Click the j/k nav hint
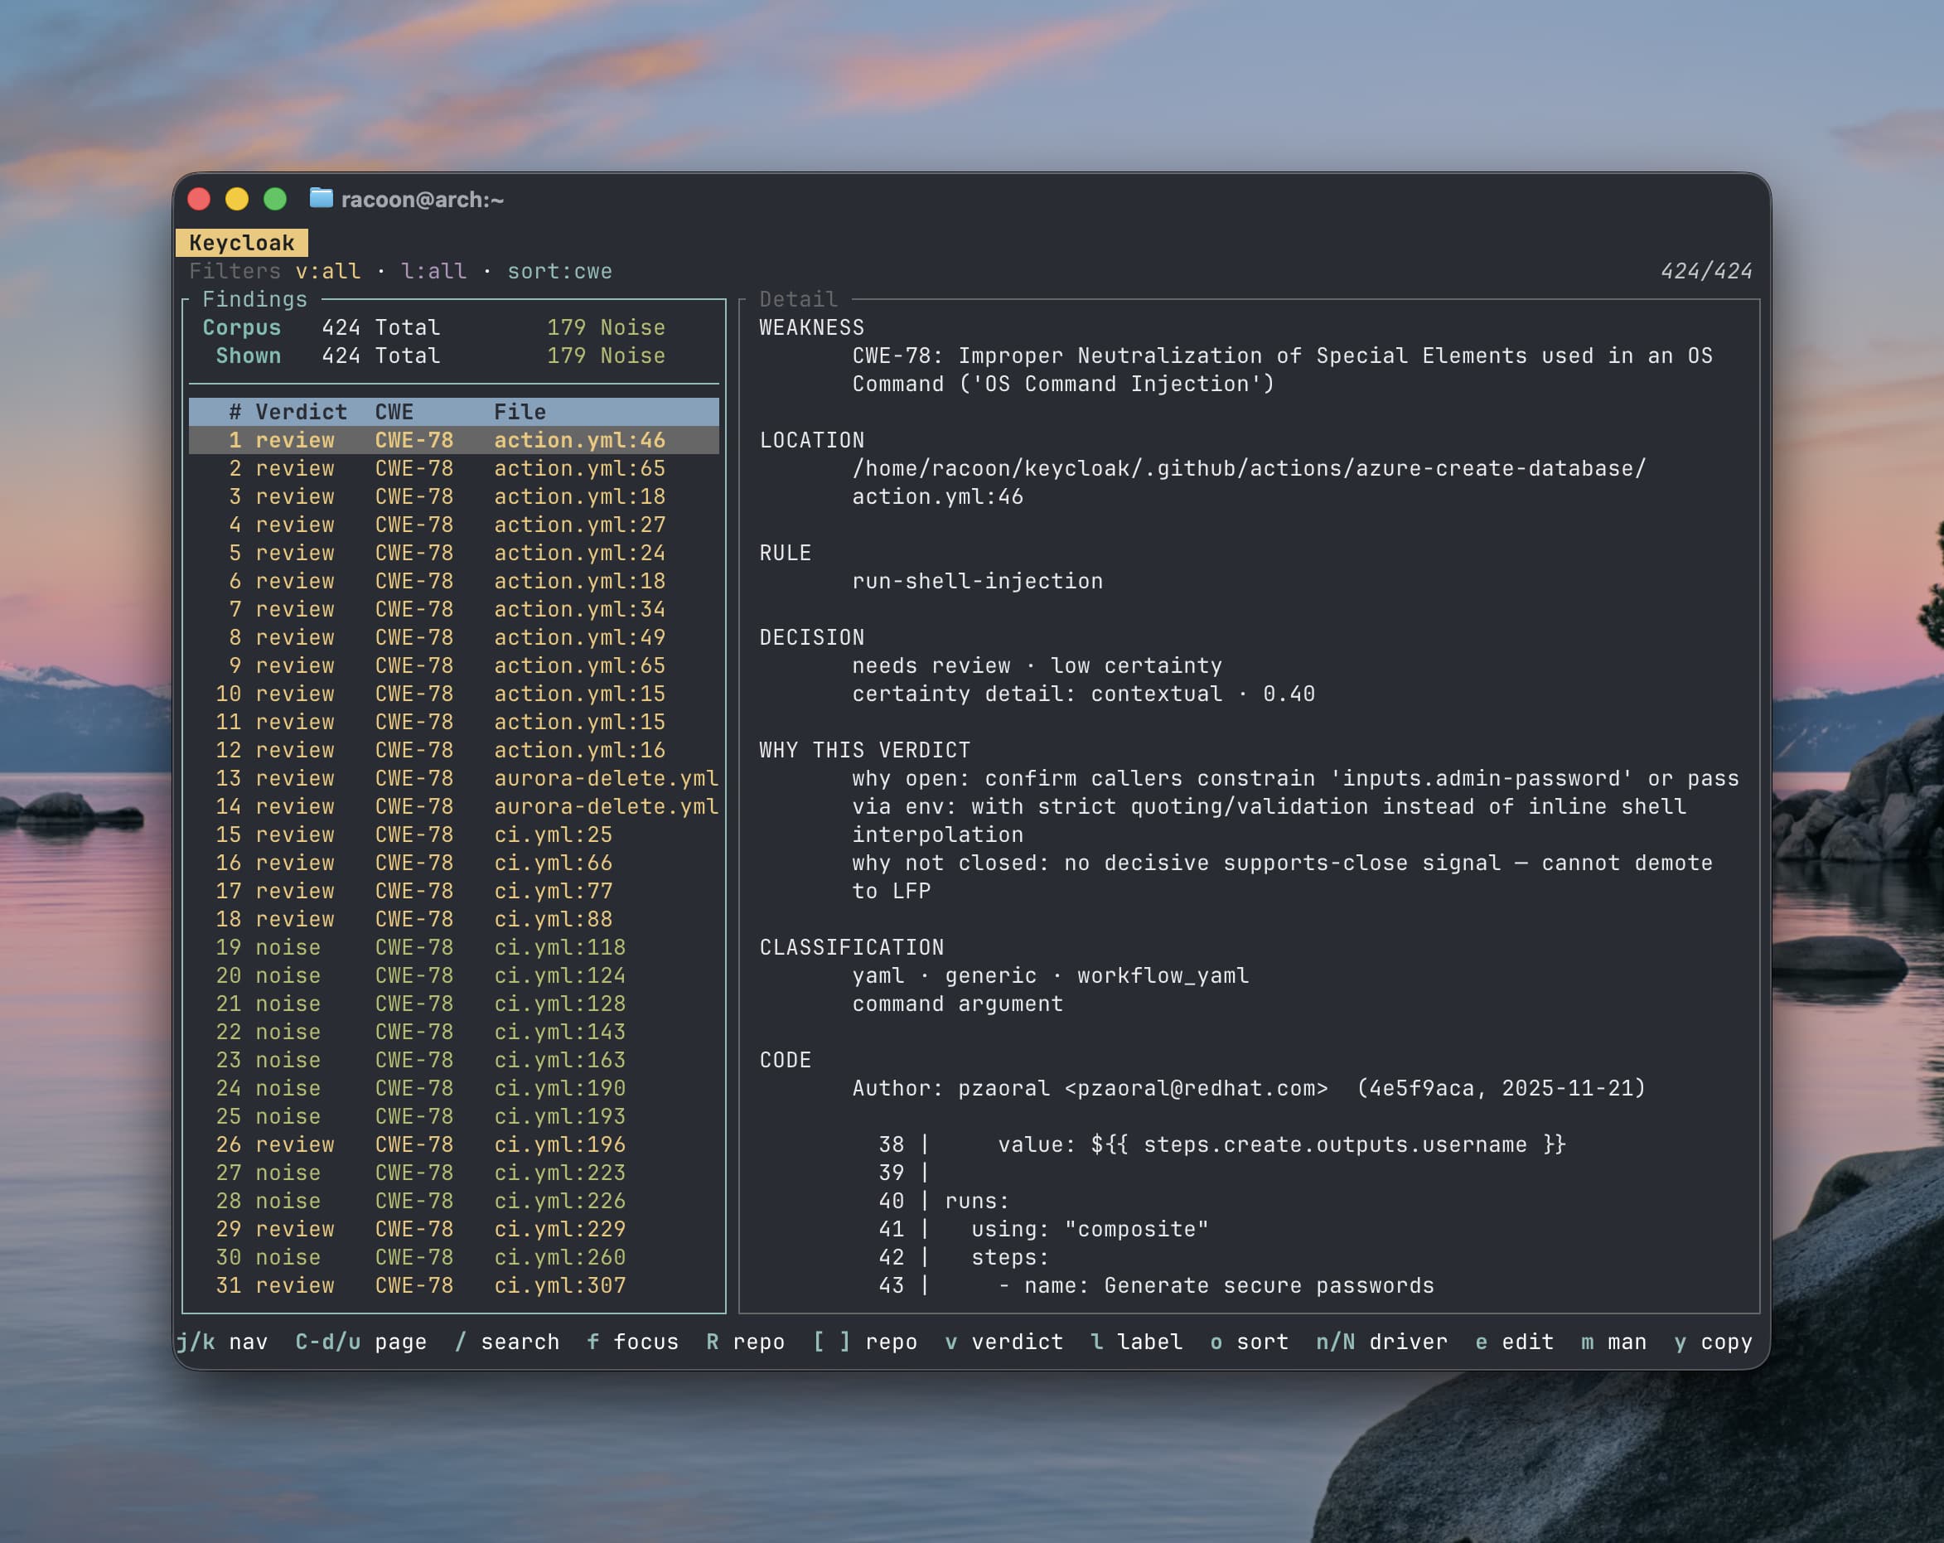 tap(222, 1342)
